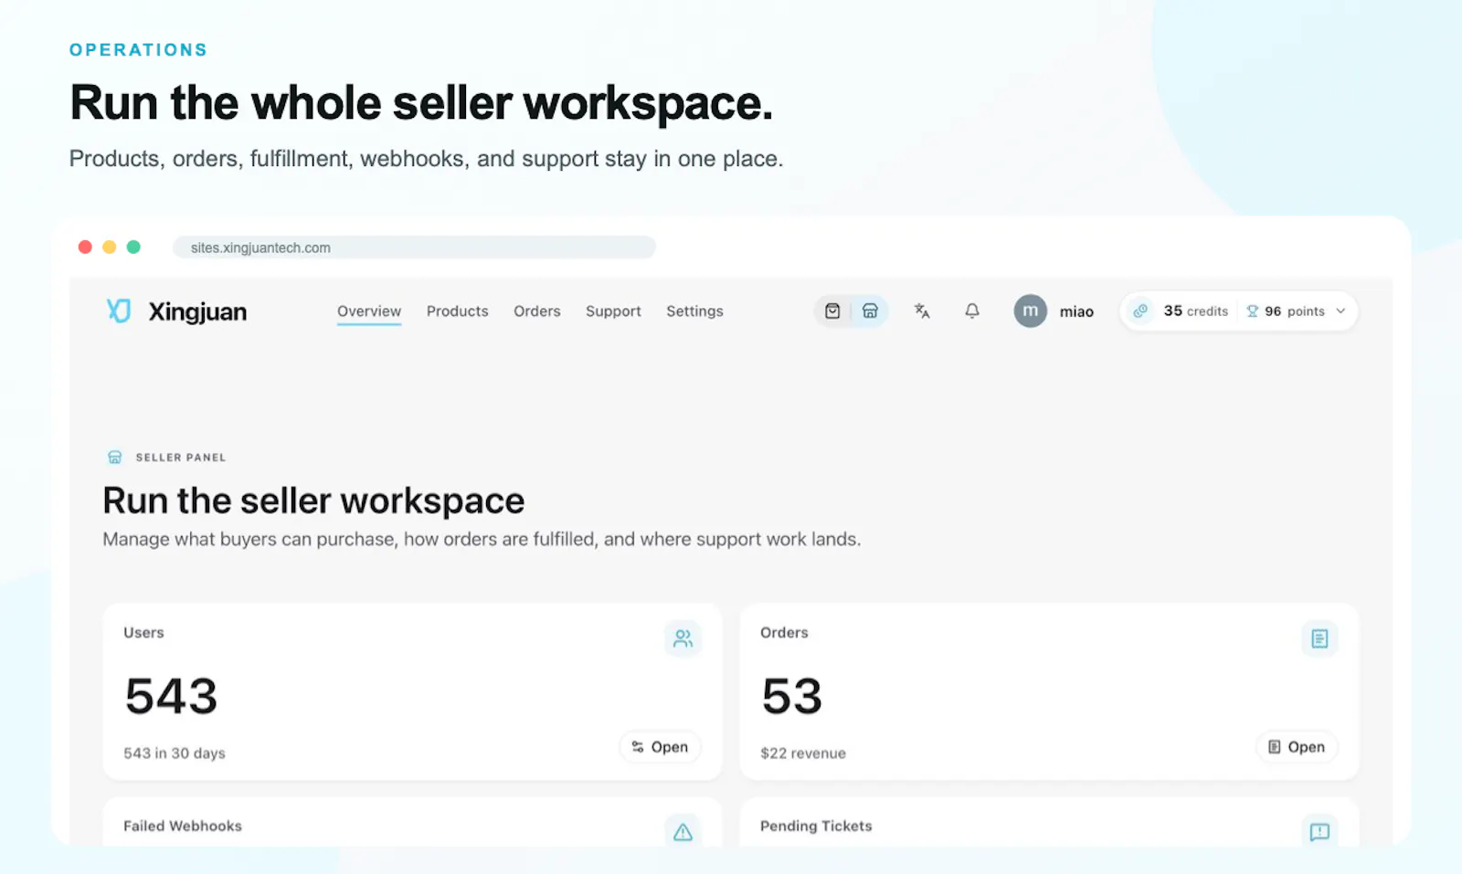
Task: Click the Xingjuan logo icon
Action: click(119, 311)
